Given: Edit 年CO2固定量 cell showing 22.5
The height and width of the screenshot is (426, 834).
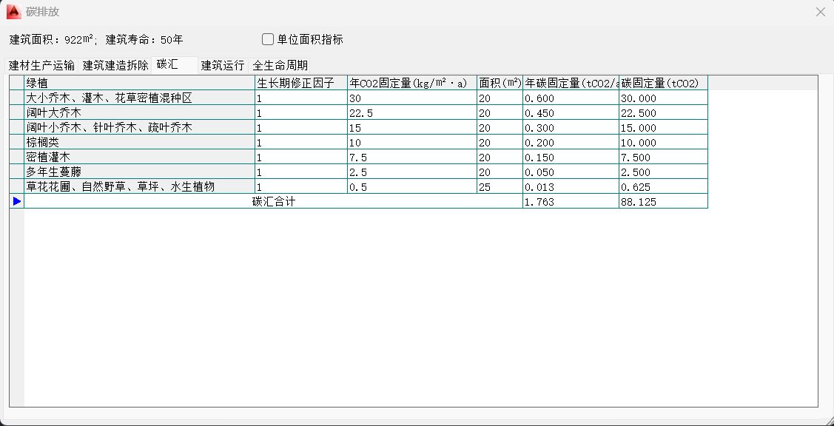Looking at the screenshot, I should click(411, 112).
